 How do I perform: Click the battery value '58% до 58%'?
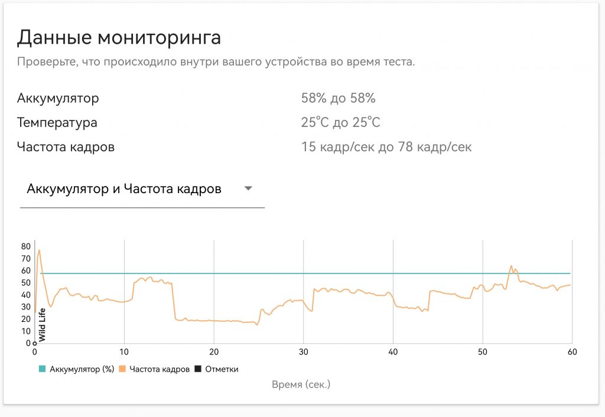coord(339,98)
